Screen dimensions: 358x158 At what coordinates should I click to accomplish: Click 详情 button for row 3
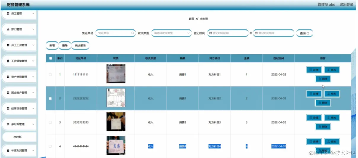point(314,118)
